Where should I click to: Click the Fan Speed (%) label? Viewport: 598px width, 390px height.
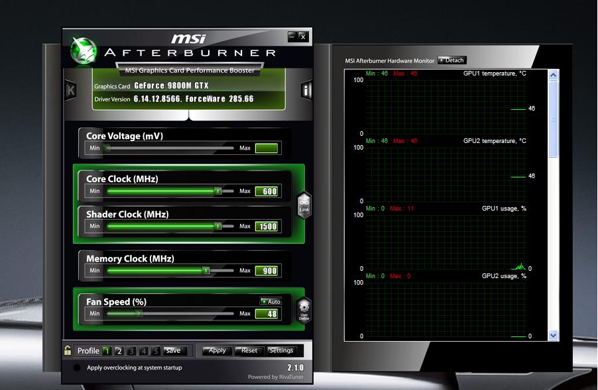[116, 302]
